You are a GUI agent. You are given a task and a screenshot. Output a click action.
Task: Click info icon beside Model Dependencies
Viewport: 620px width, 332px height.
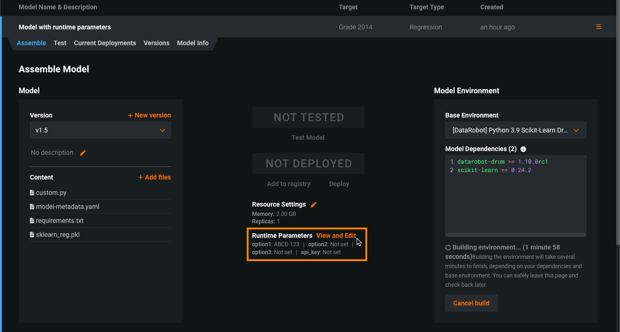coord(523,149)
